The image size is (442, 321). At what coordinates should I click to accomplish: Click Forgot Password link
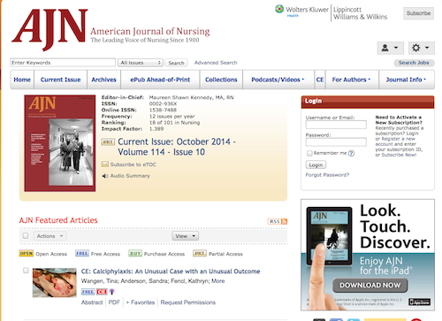pyautogui.click(x=327, y=175)
